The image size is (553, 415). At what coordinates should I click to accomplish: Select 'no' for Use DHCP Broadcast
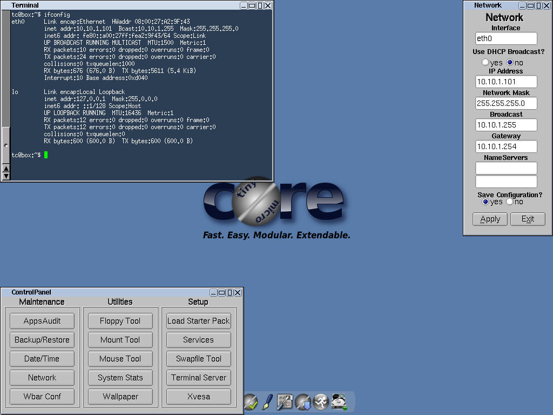[x=510, y=63]
